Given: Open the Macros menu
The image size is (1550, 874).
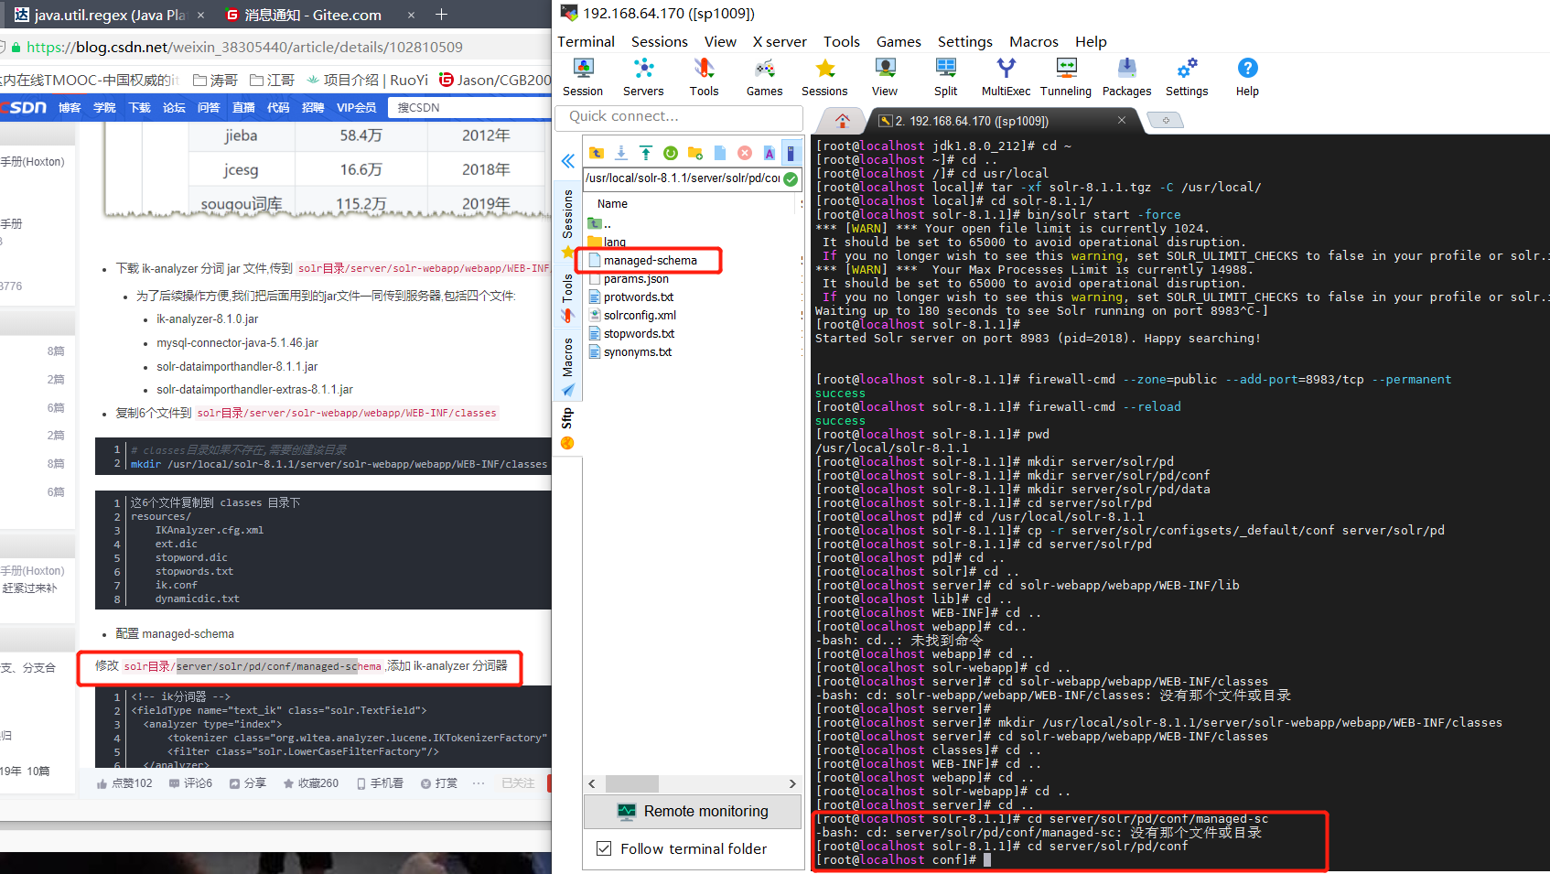Looking at the screenshot, I should [x=1034, y=42].
